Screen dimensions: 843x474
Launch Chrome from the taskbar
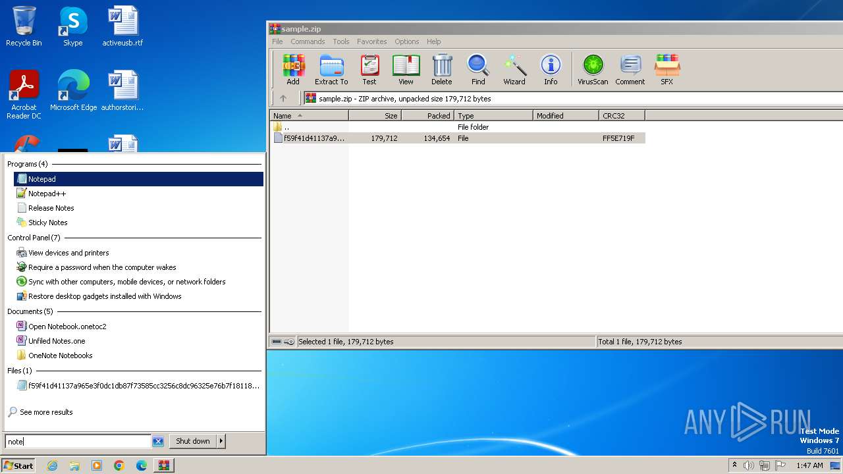coord(119,465)
